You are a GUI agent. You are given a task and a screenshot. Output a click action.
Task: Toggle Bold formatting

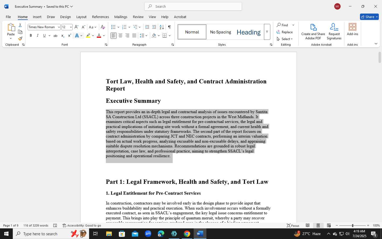click(31, 36)
